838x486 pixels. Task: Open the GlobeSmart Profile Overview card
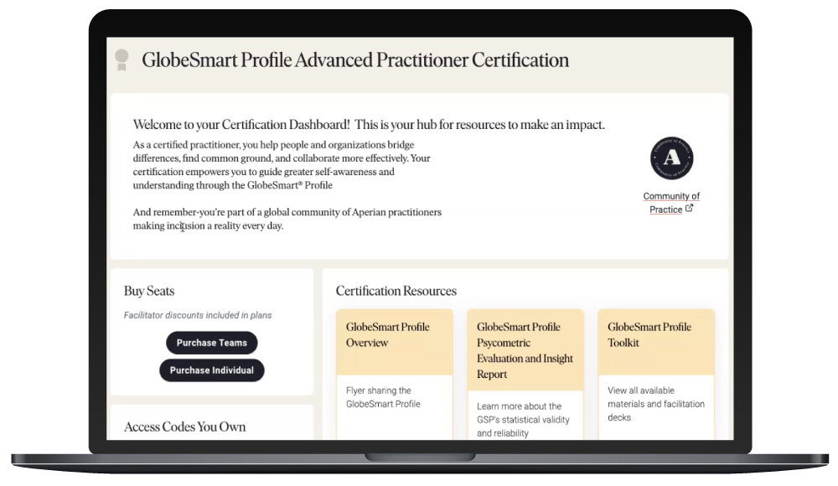pyautogui.click(x=395, y=375)
